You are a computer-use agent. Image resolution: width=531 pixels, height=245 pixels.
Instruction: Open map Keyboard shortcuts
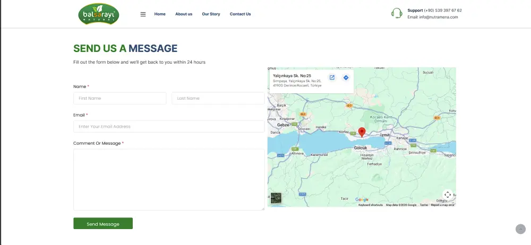[371, 205]
